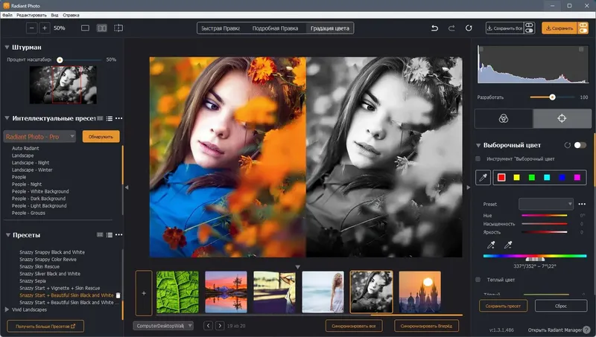Click the zoom out minus button
The height and width of the screenshot is (337, 596).
coord(32,28)
